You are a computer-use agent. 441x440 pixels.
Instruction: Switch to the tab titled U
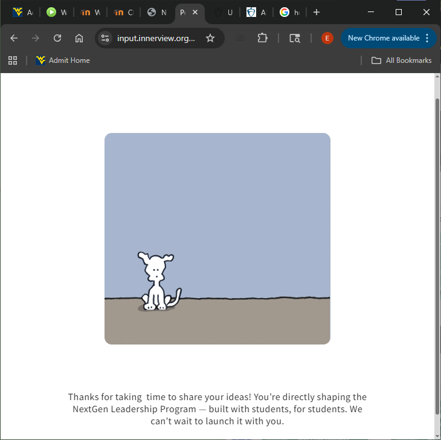point(224,12)
